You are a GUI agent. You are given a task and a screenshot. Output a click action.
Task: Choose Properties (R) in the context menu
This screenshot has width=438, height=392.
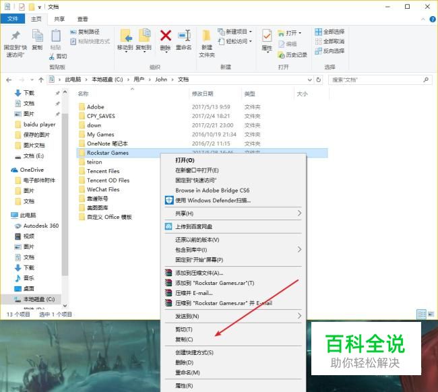click(x=184, y=385)
